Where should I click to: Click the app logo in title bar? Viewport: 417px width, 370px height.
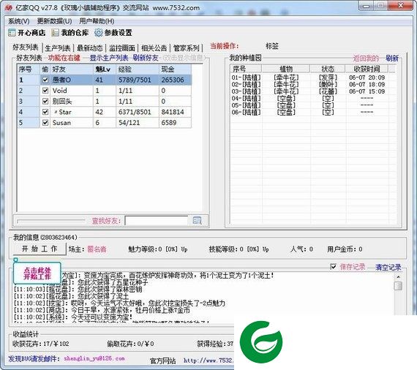(x=9, y=8)
